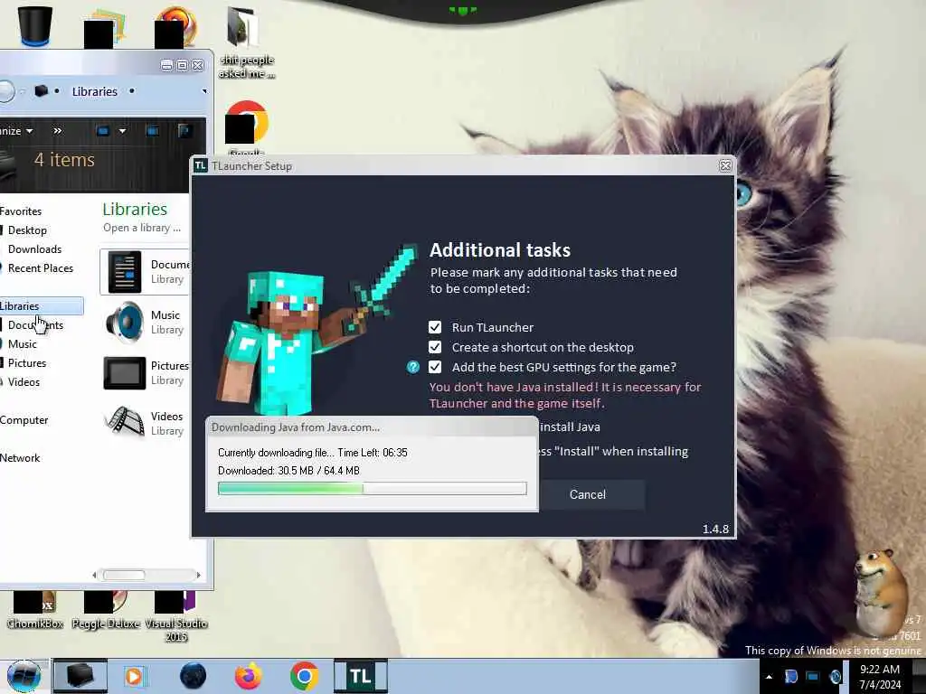Select Computer in the navigation pane
The height and width of the screenshot is (694, 926).
(24, 420)
